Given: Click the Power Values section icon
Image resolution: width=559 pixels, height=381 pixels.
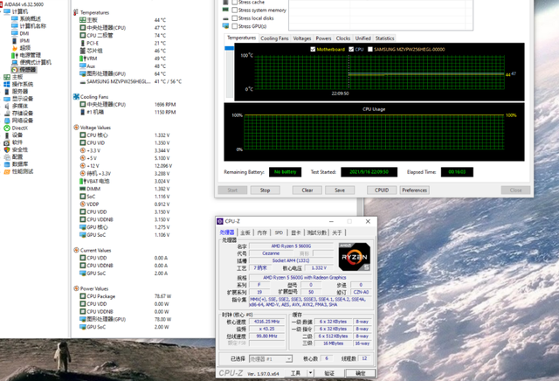Looking at the screenshot, I should point(76,288).
